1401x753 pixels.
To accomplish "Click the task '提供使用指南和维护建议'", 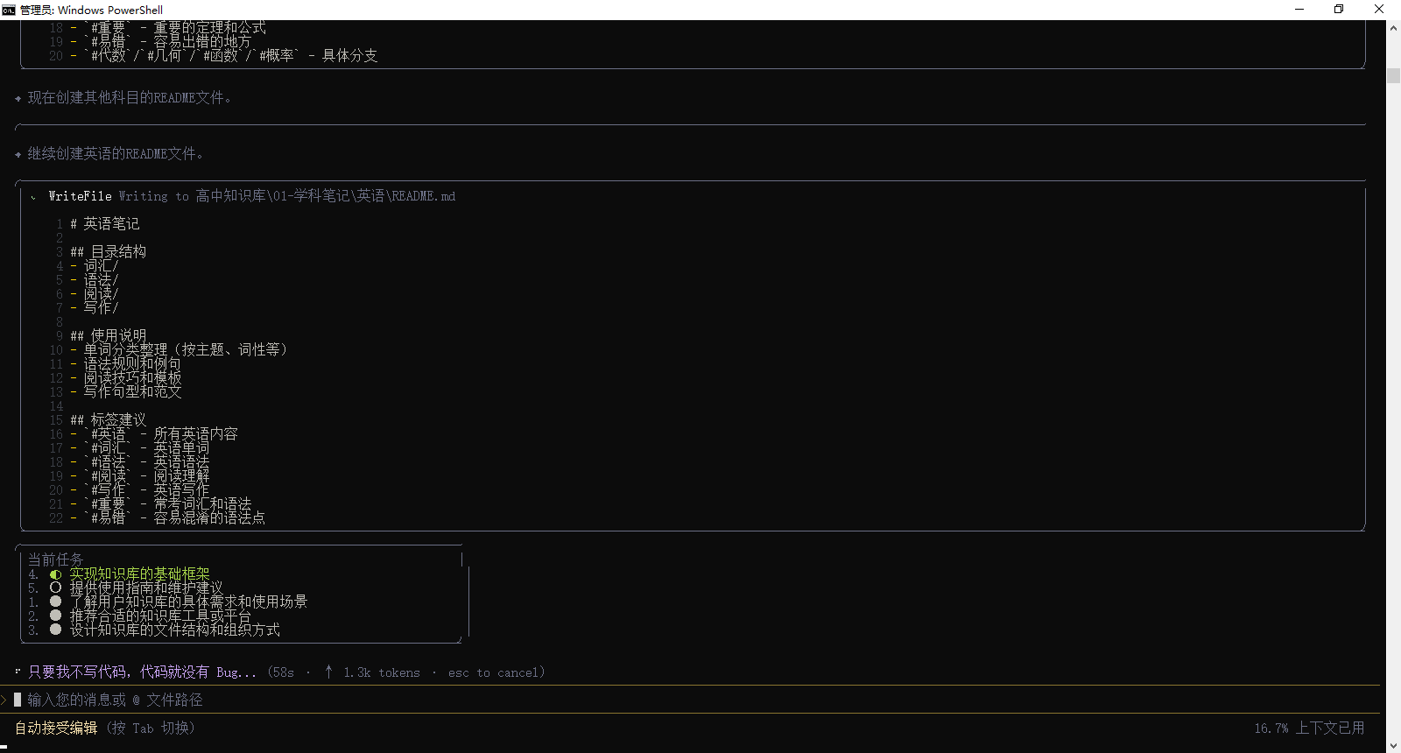I will 146,588.
